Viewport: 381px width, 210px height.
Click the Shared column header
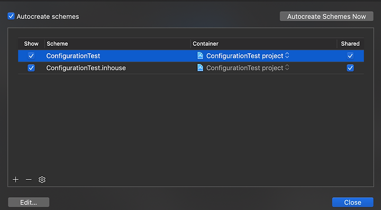point(350,44)
